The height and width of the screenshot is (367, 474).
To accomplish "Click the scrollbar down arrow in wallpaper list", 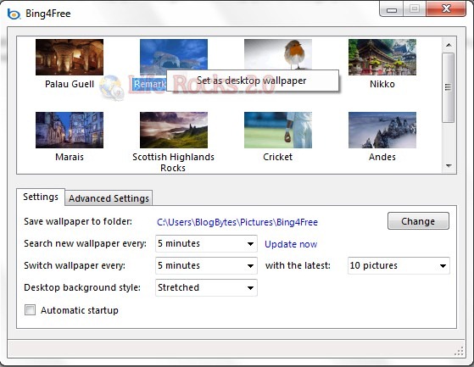I will click(x=449, y=166).
